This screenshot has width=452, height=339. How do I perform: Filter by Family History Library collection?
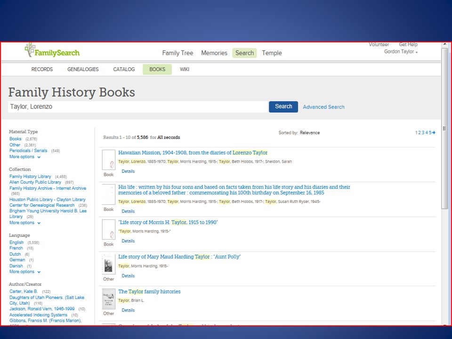tap(30, 177)
